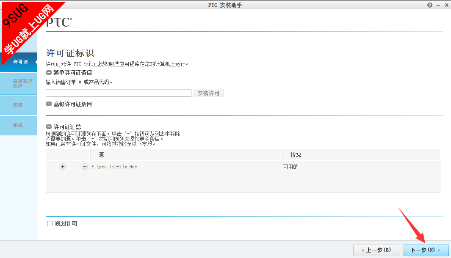The width and height of the screenshot is (451, 258).
Task: Click the 可用的 status cell
Action: coord(291,167)
